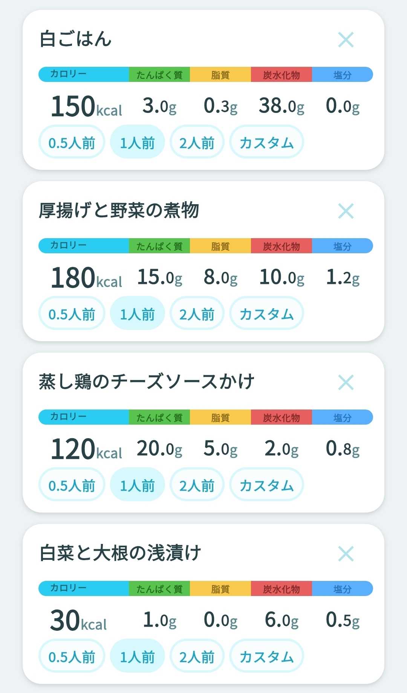Choose 2人前 for 蒸し鶏のチーズソースかけ
Screen dimensions: 407x693
click(x=197, y=485)
